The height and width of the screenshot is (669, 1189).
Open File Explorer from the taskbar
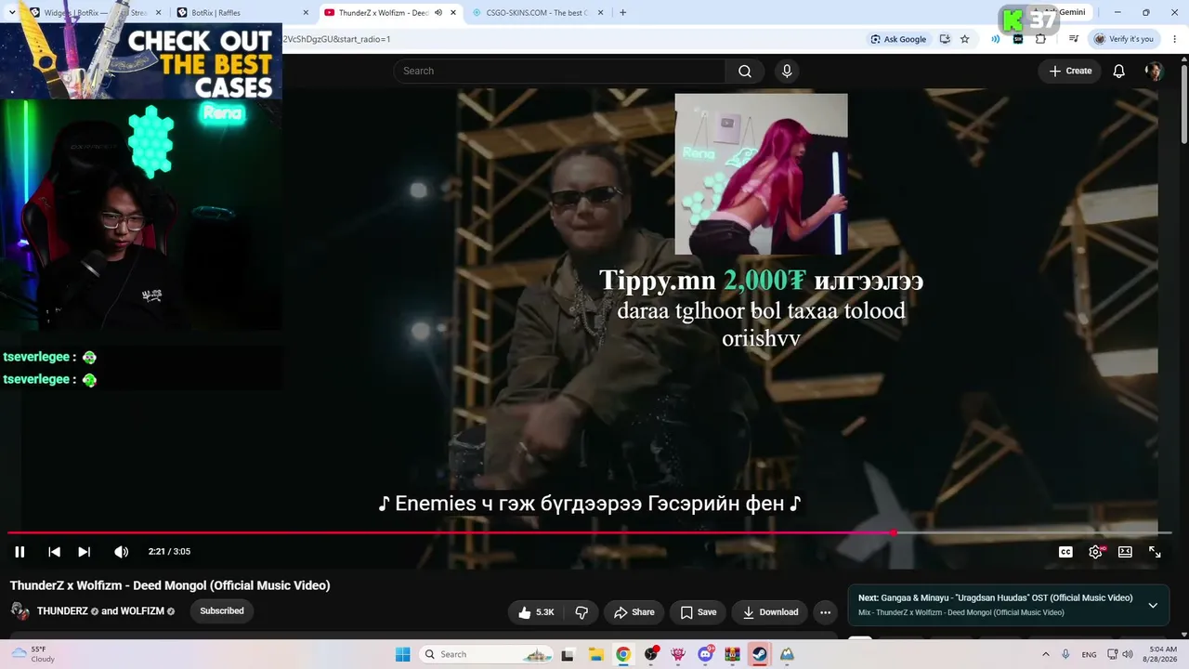(595, 654)
